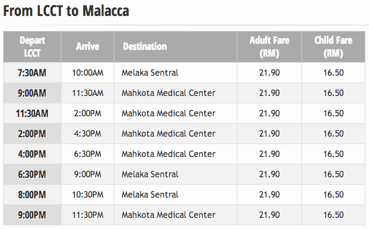
Task: Click the 2:00PM departure time cell
Action: click(x=32, y=134)
